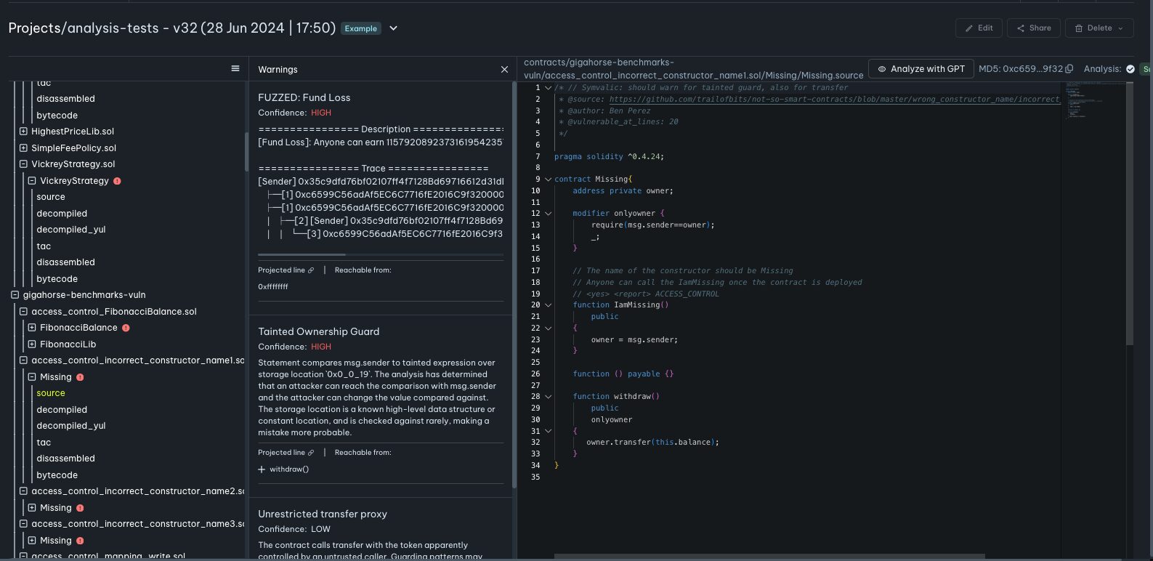Select the highlighted source item under Missing
1153x561 pixels.
pyautogui.click(x=51, y=393)
